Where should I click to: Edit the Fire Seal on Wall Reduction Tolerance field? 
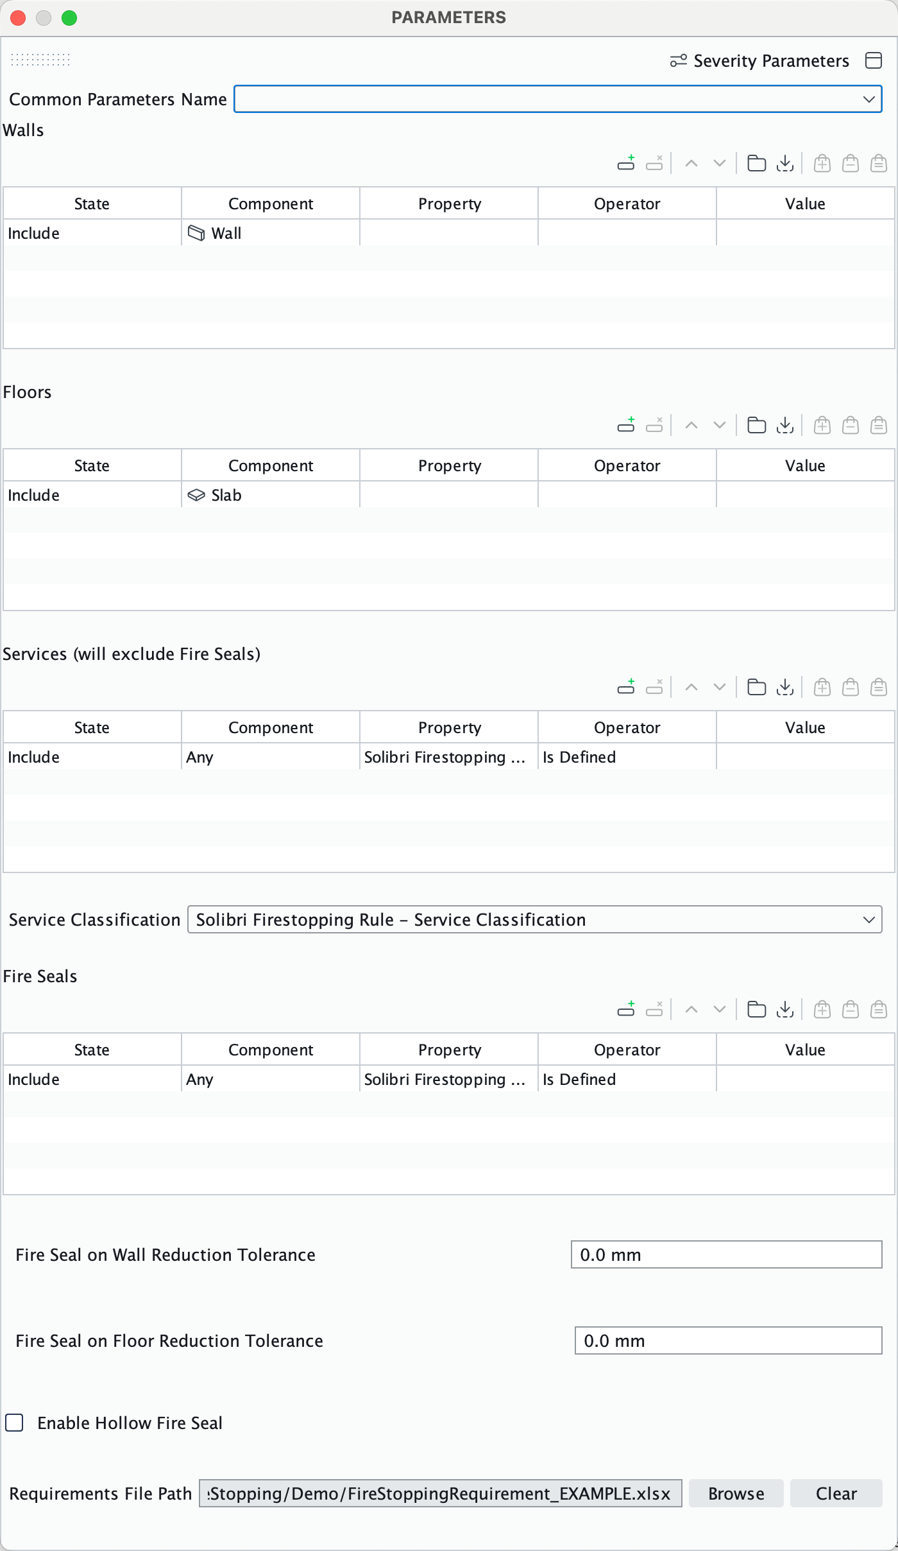[727, 1254]
